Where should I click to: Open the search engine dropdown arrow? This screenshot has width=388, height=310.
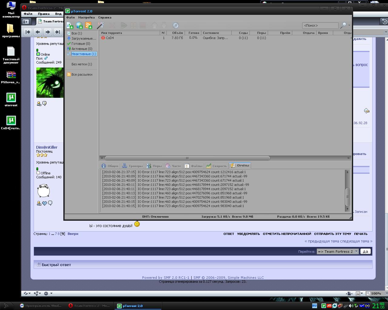349,25
